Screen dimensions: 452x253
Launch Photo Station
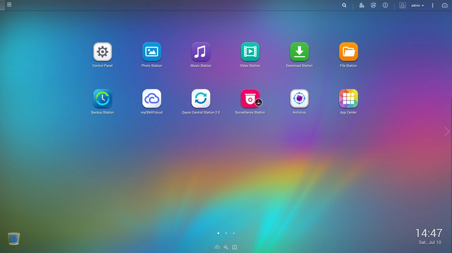click(x=151, y=52)
